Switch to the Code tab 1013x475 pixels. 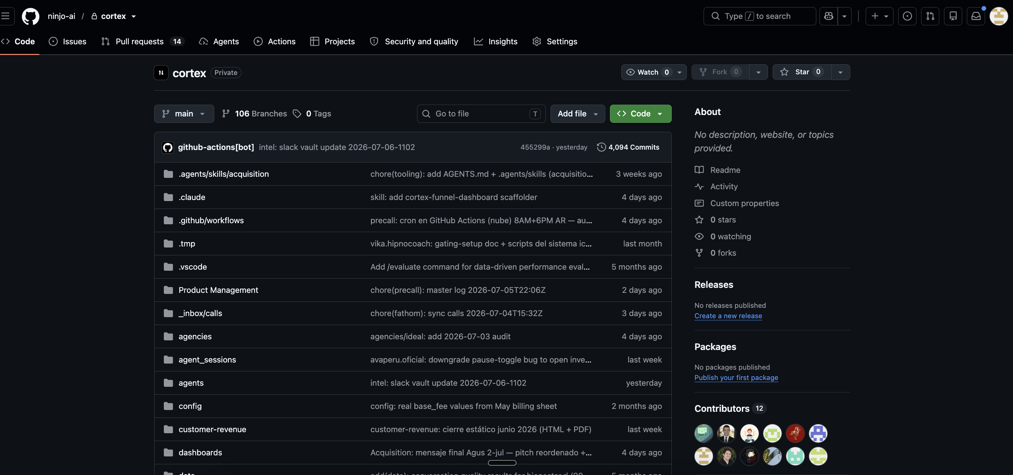coord(18,41)
